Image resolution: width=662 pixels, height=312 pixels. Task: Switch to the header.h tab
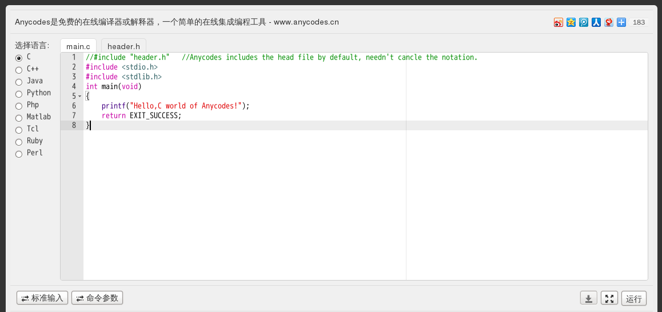[x=123, y=46]
